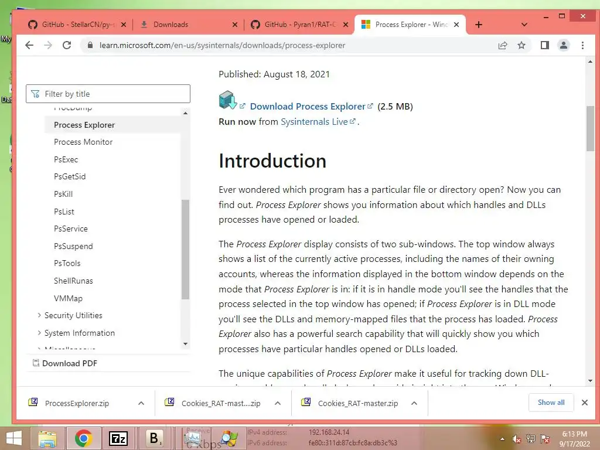
Task: Switch to the GitHub Pyran1/RAT tab
Action: click(298, 25)
